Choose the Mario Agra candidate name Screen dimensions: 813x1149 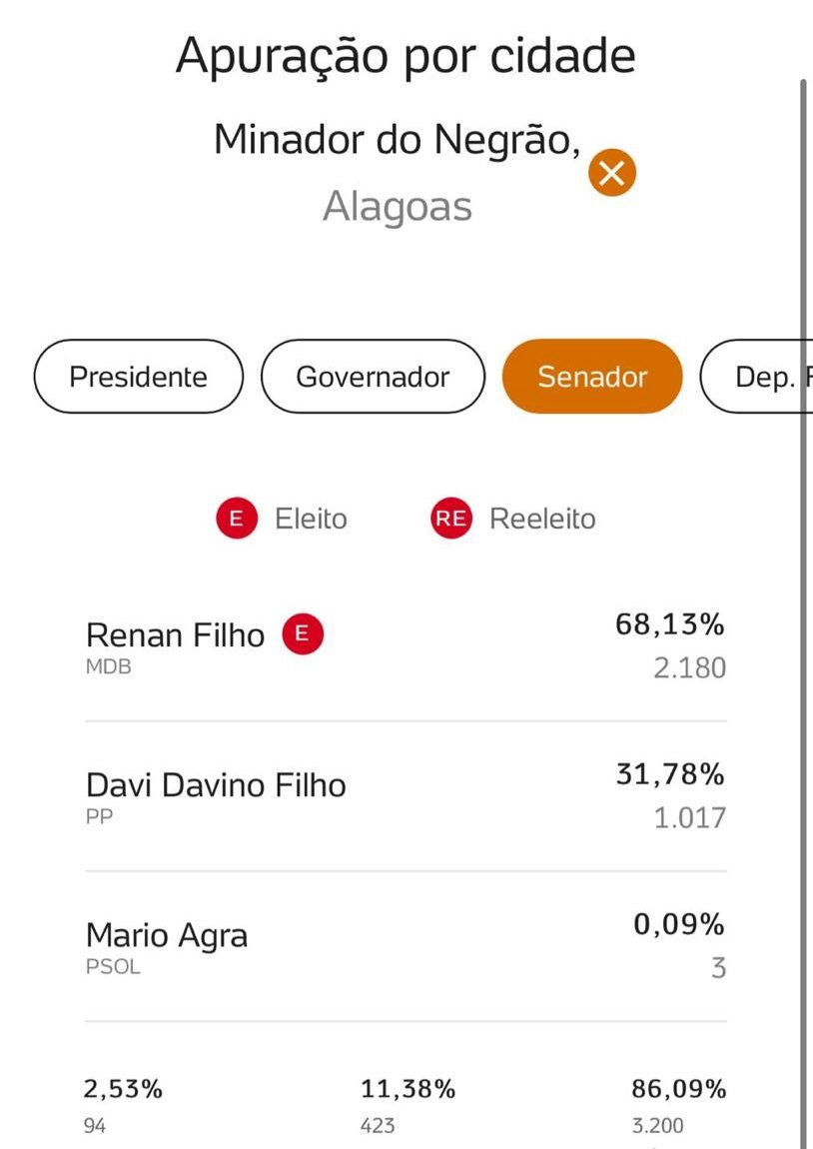tap(167, 936)
